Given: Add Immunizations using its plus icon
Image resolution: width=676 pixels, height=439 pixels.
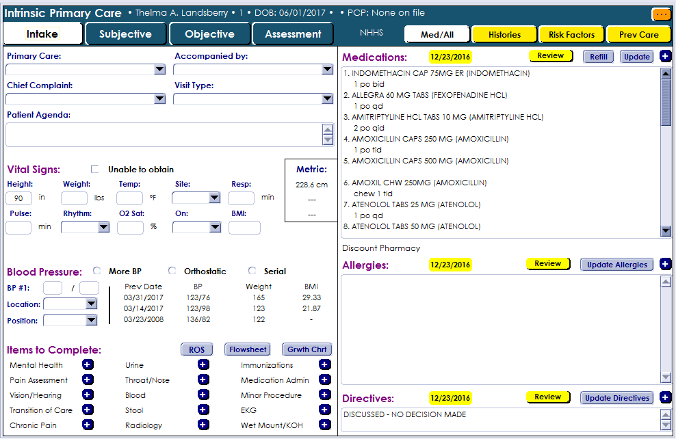Looking at the screenshot, I should [x=324, y=365].
